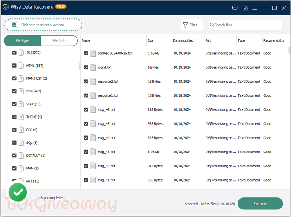The width and height of the screenshot is (291, 217).
Task: Click the .HTML file type icon
Action: coord(21,66)
